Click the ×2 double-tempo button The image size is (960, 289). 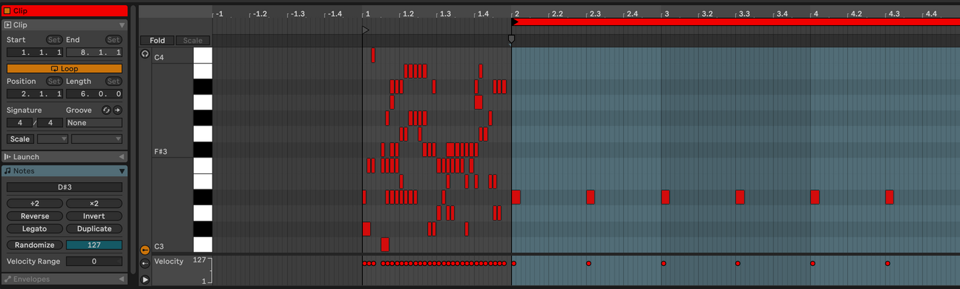94,204
